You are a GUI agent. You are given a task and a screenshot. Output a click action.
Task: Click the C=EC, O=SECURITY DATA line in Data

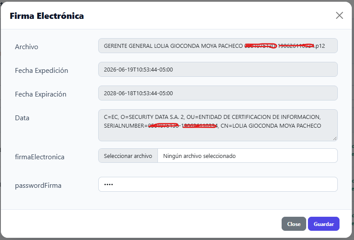click(212, 117)
